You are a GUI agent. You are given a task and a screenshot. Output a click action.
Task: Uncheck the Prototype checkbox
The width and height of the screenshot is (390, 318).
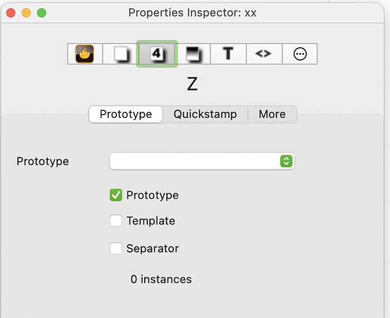116,195
